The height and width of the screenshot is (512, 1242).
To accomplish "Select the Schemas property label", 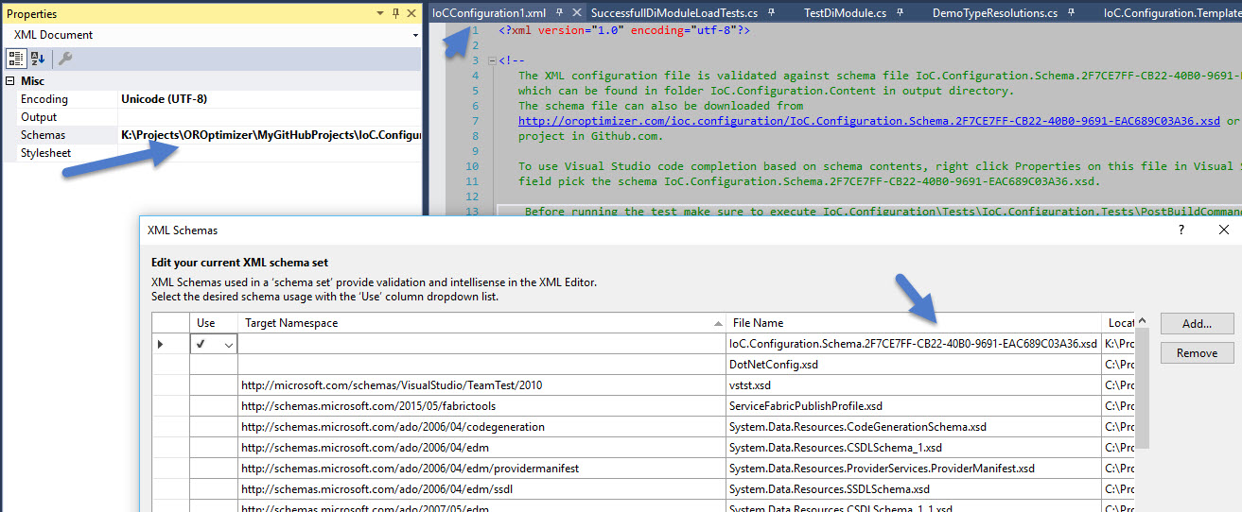I will coord(44,135).
